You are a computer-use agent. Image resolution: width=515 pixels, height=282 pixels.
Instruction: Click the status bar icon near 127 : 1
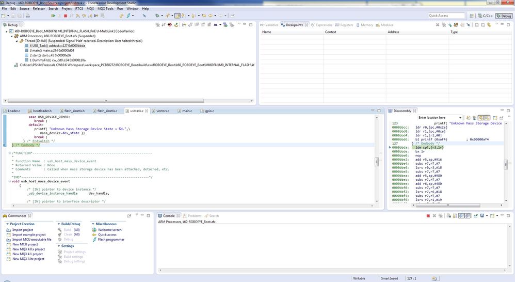tap(434, 278)
